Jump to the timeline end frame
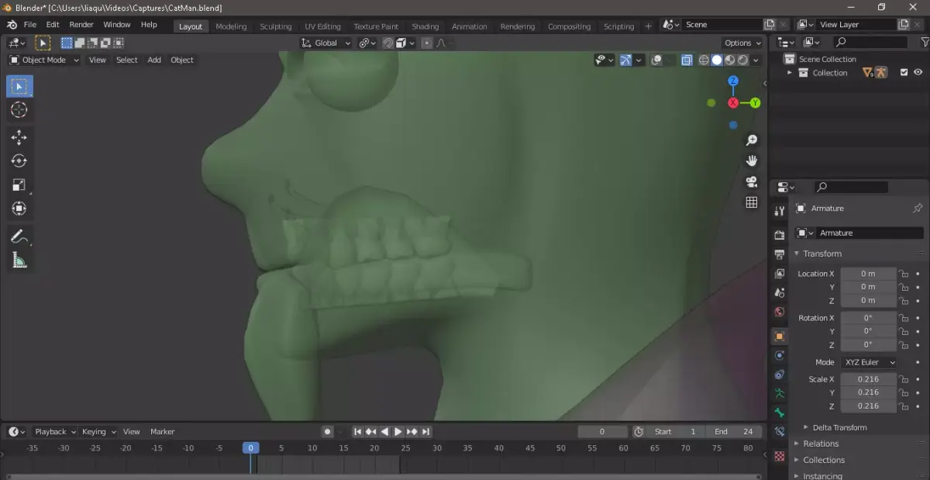Image resolution: width=930 pixels, height=480 pixels. tap(426, 432)
